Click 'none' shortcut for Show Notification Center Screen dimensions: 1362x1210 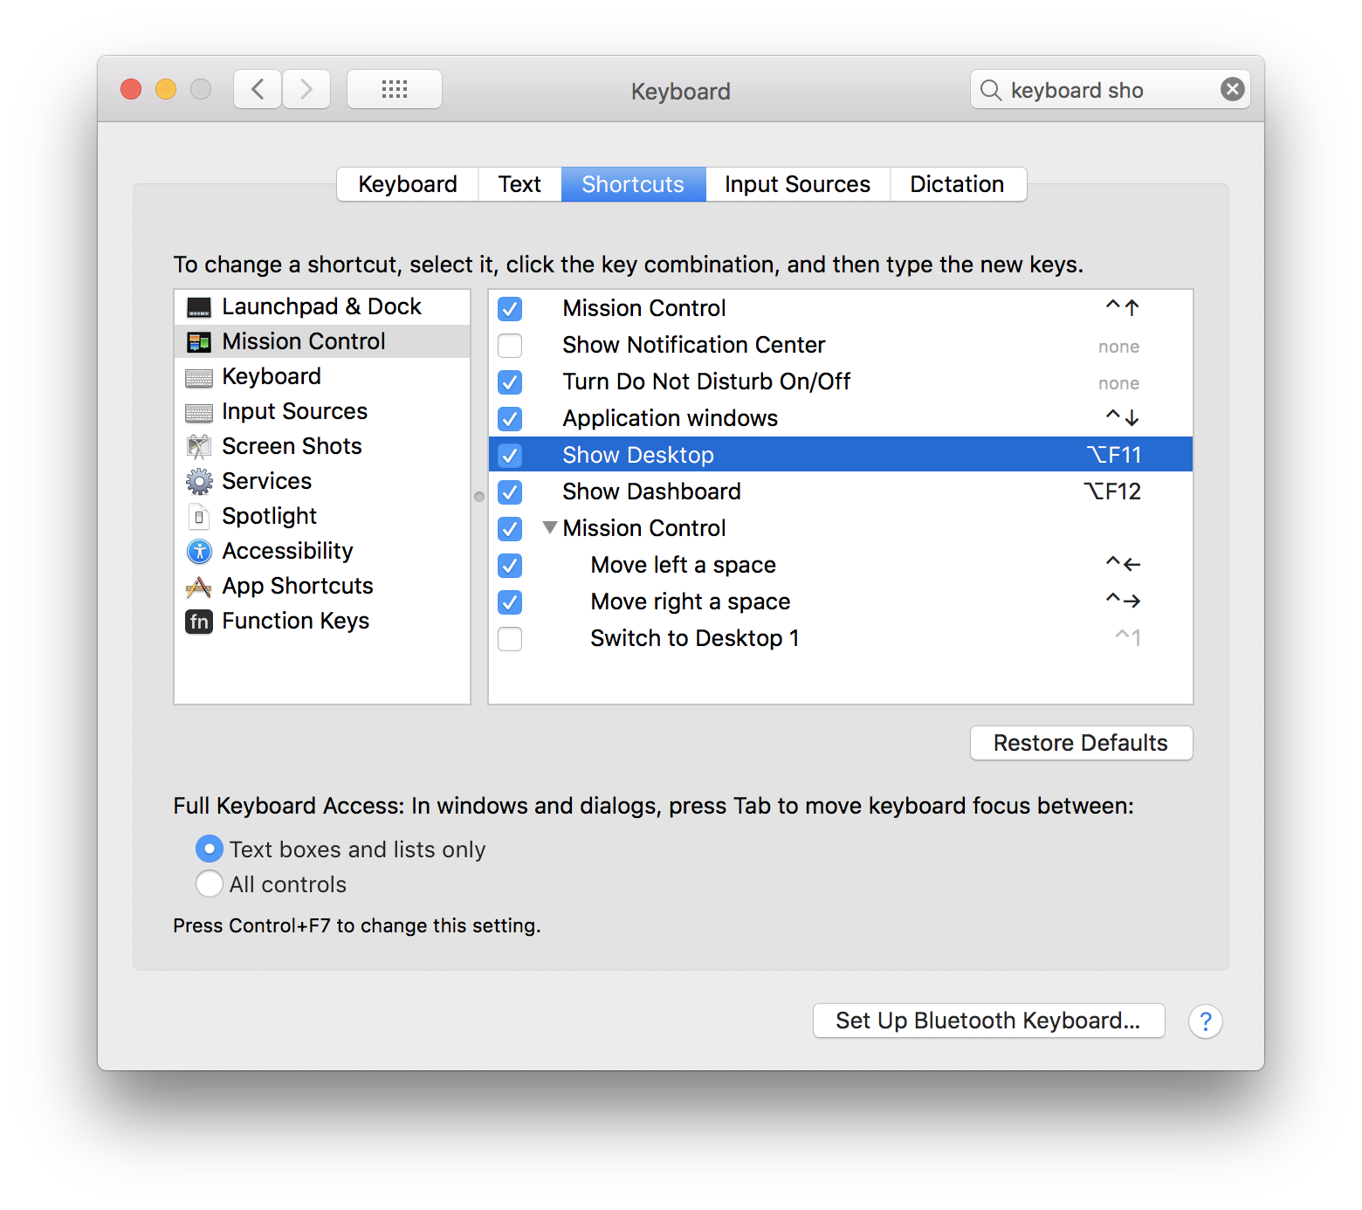(1118, 347)
